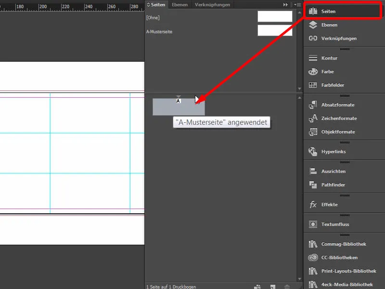Toggle Seiten panel size via tab arrows
Image resolution: width=385 pixels, height=289 pixels.
(x=148, y=5)
